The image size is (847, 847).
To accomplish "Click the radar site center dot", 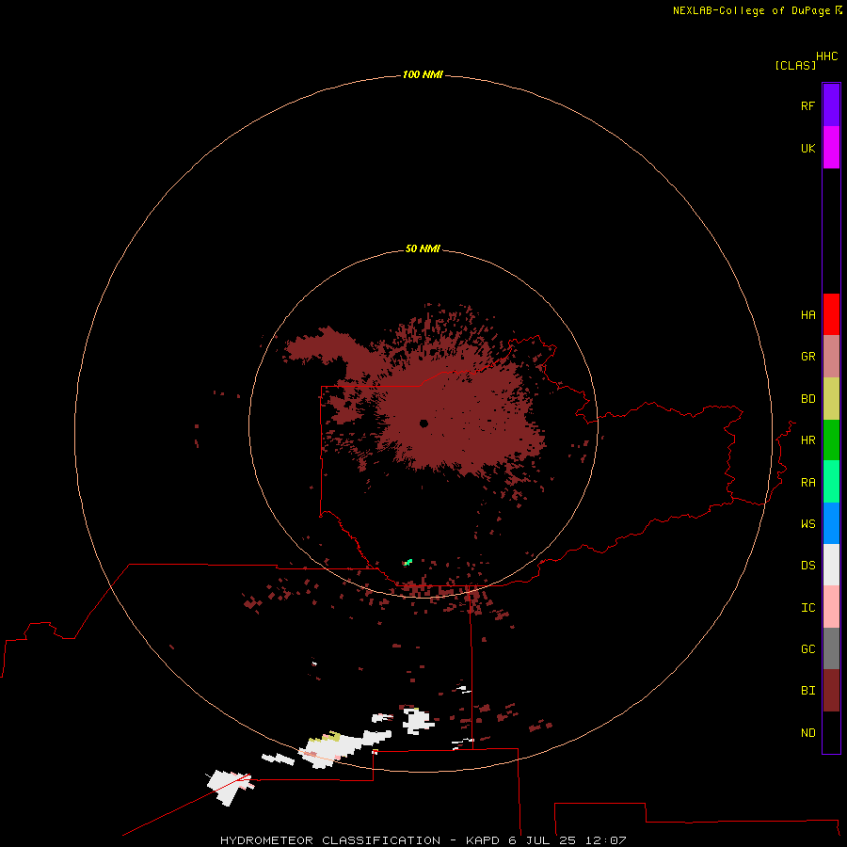I will coord(424,423).
